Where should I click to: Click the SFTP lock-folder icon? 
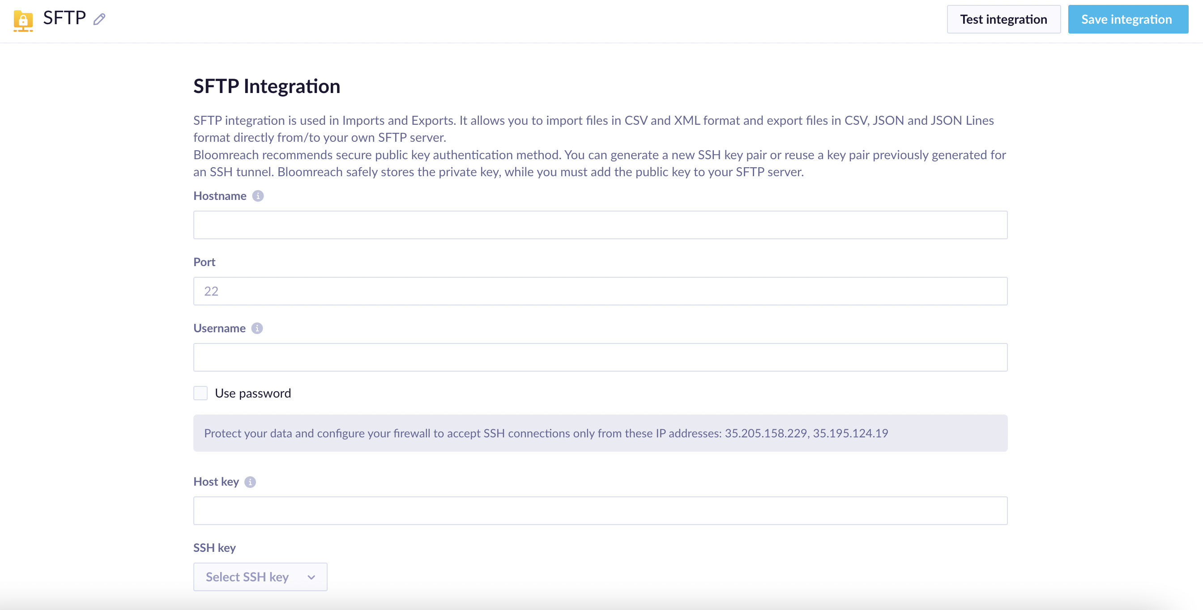[23, 21]
